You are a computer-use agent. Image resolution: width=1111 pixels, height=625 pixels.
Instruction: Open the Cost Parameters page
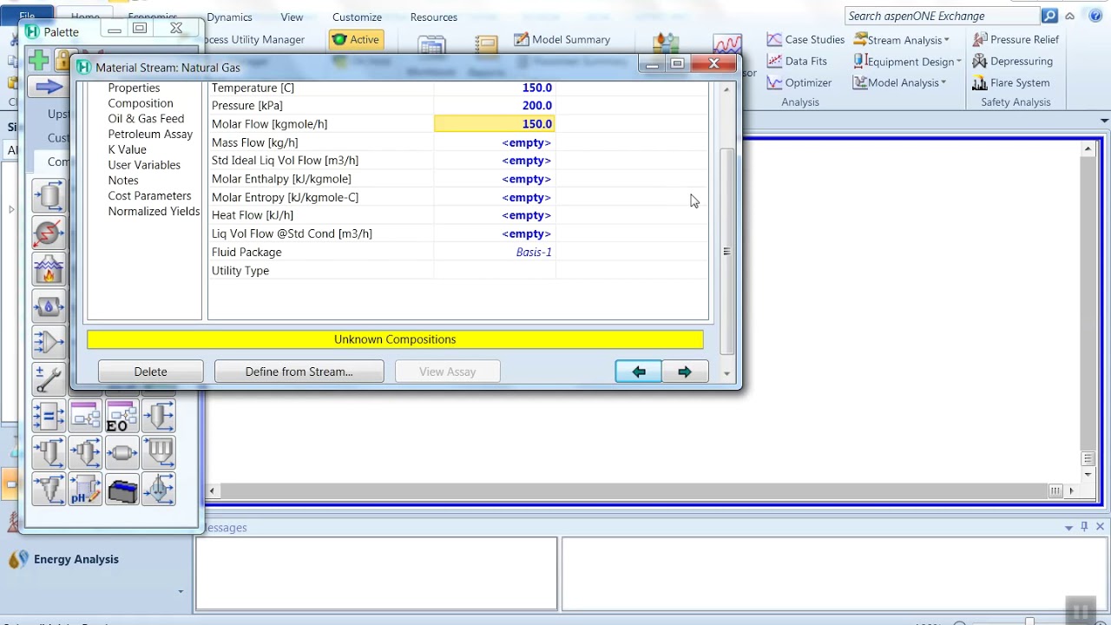[x=149, y=195]
